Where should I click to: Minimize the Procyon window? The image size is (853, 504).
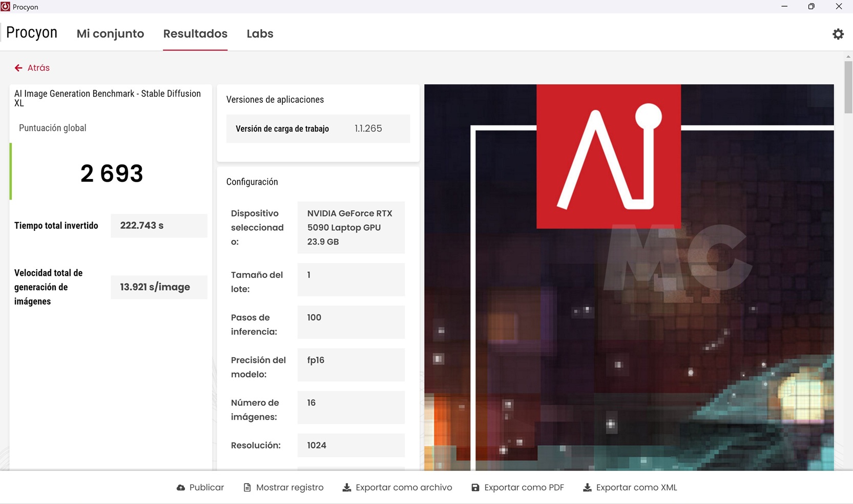click(x=784, y=7)
